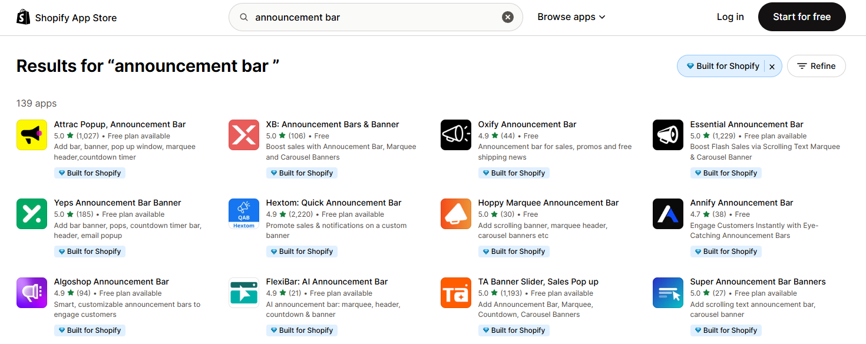Open Hoppy Marquee Announcement Bar title
The width and height of the screenshot is (866, 344).
548,203
